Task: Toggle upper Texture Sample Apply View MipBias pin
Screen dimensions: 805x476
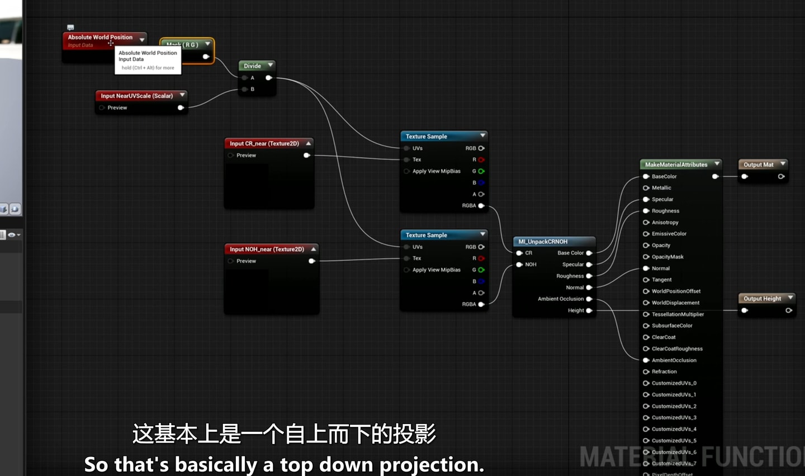Action: [406, 171]
